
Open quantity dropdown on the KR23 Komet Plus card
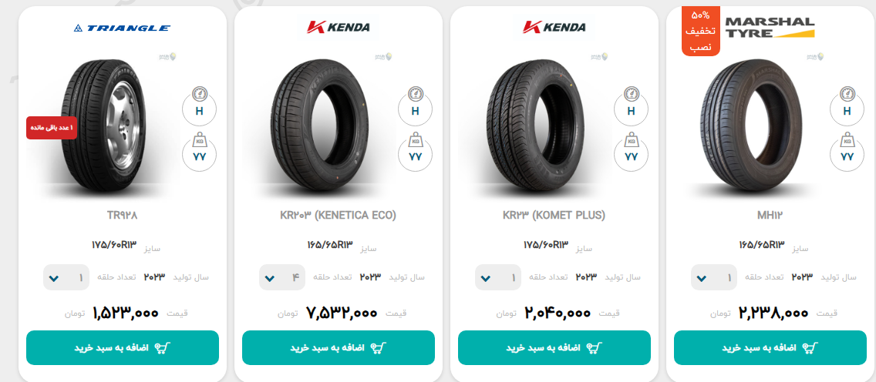[498, 277]
